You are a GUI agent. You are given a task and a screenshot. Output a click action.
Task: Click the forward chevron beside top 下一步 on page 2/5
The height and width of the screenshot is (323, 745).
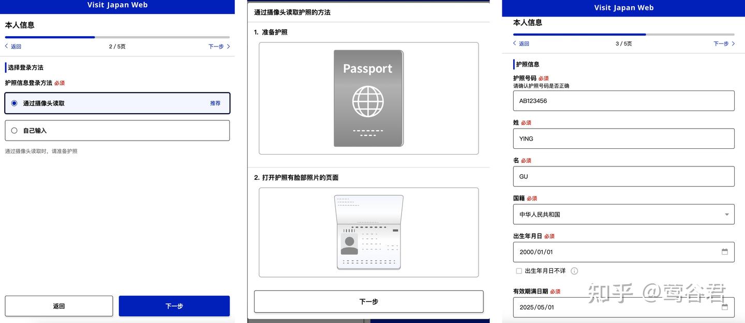(x=227, y=46)
